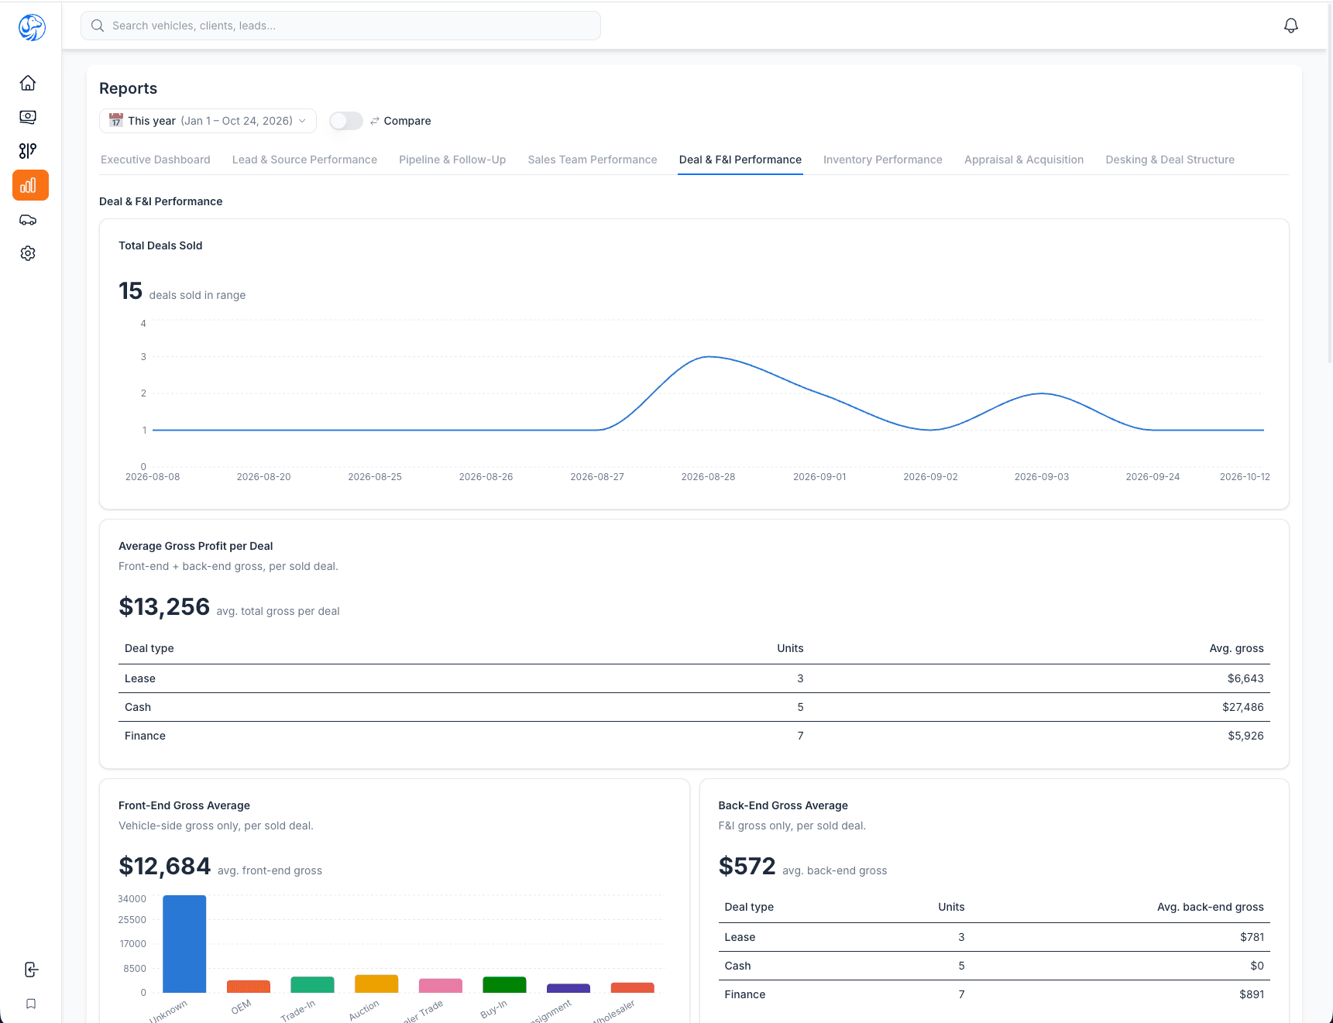Image resolution: width=1333 pixels, height=1023 pixels.
Task: Switch to Lead & Source Performance tab
Action: coord(304,160)
